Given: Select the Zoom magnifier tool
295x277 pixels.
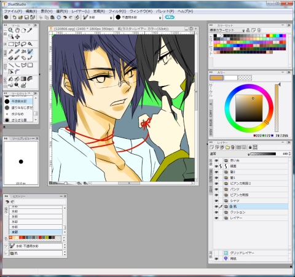Looking at the screenshot, I should tap(10, 31).
